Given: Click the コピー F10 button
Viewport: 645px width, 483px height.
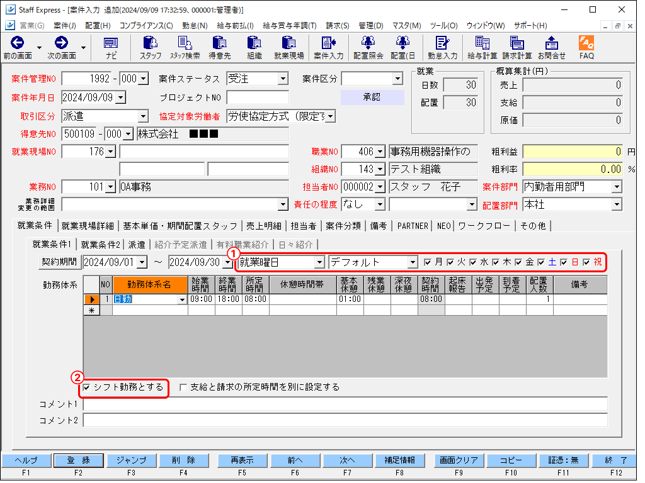Looking at the screenshot, I should (x=511, y=460).
